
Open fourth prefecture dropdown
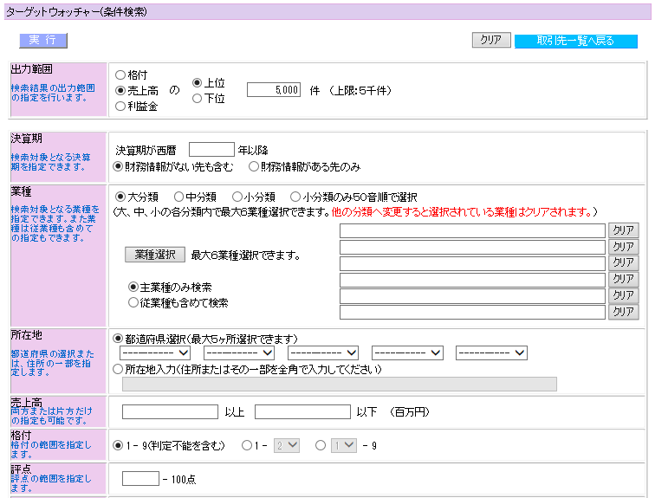click(407, 353)
